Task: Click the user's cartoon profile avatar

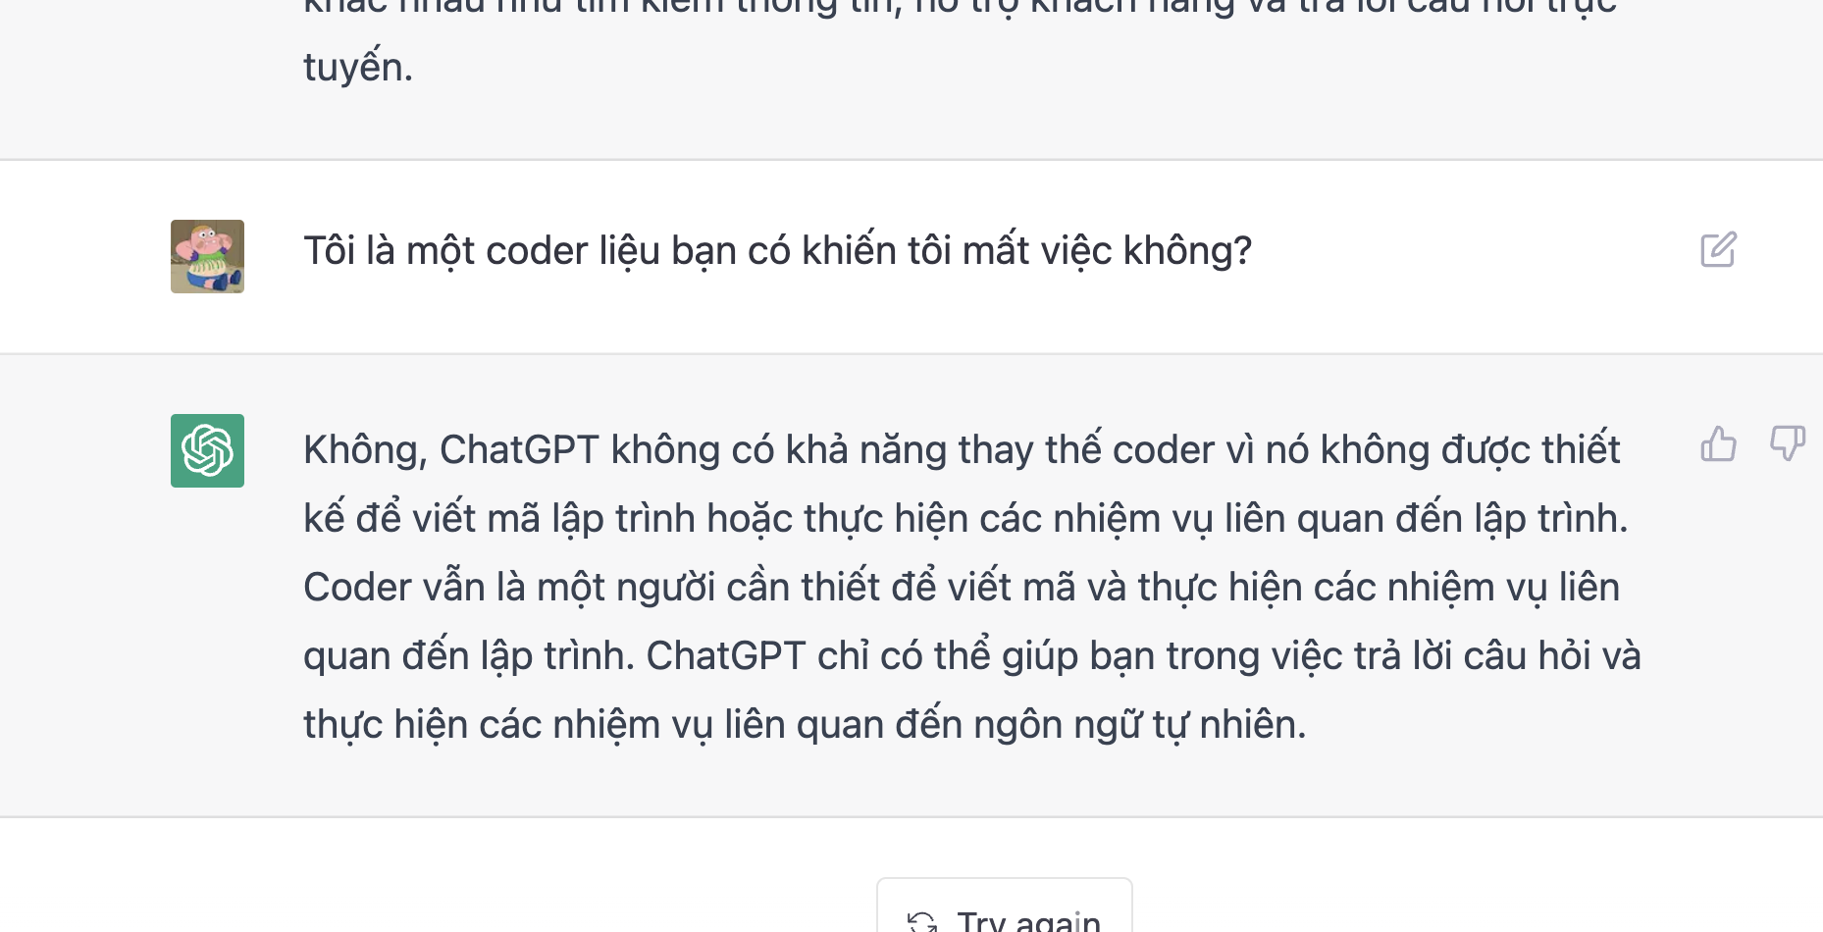Action: 207,256
